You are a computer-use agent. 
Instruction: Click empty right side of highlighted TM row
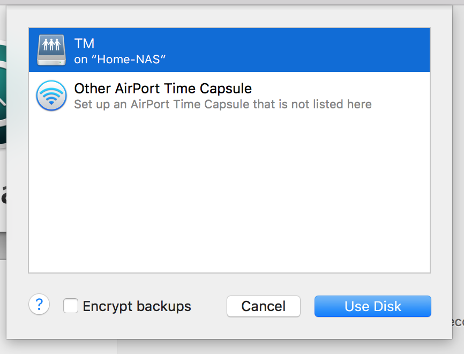click(321, 50)
